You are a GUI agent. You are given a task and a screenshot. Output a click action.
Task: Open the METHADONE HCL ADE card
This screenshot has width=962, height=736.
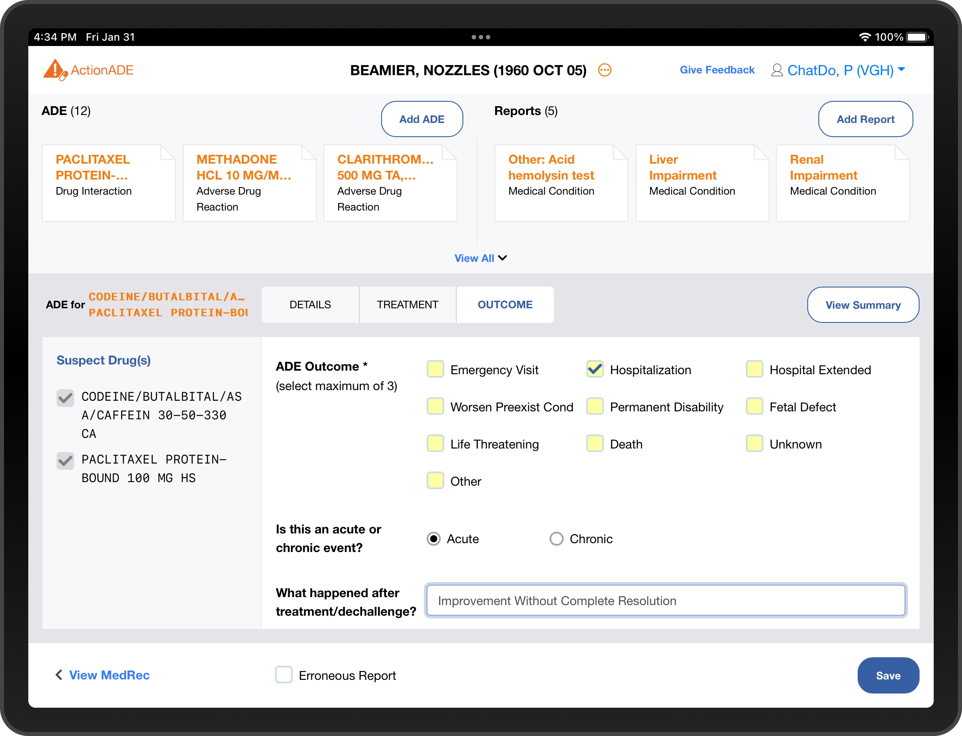tap(250, 183)
